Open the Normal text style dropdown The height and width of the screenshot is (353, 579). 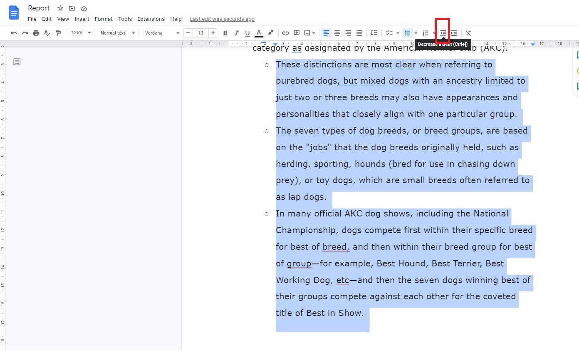click(x=118, y=33)
